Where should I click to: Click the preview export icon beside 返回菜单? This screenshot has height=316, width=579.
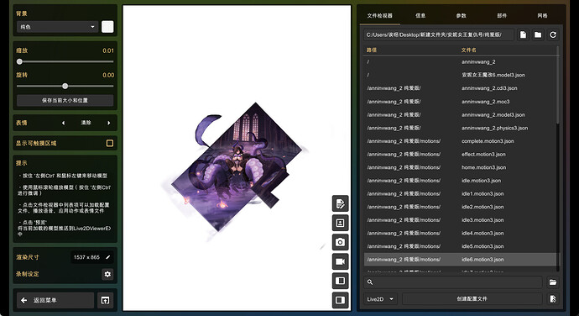[x=105, y=301]
